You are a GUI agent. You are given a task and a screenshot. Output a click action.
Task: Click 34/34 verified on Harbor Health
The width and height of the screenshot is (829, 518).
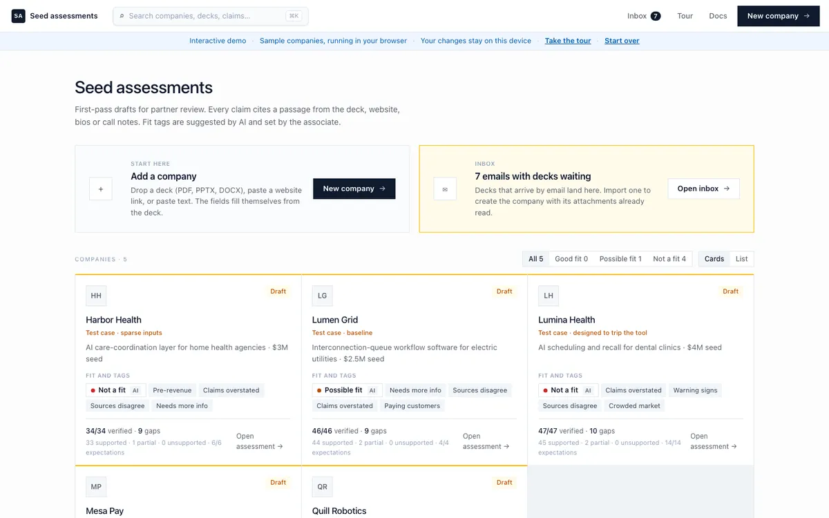coord(109,431)
